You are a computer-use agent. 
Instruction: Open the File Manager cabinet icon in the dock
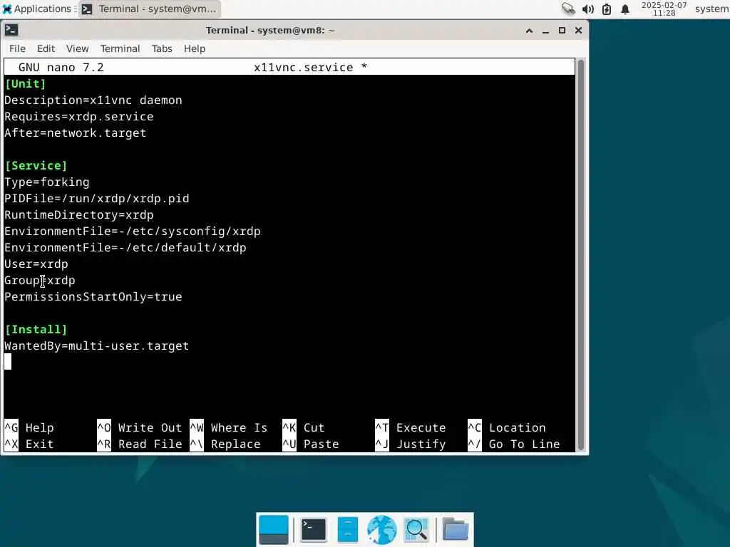click(x=348, y=530)
